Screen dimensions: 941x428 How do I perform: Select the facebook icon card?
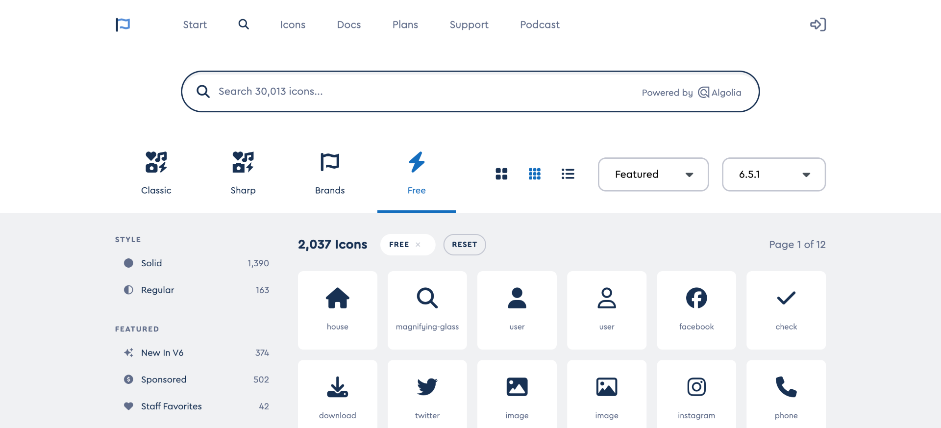(696, 310)
